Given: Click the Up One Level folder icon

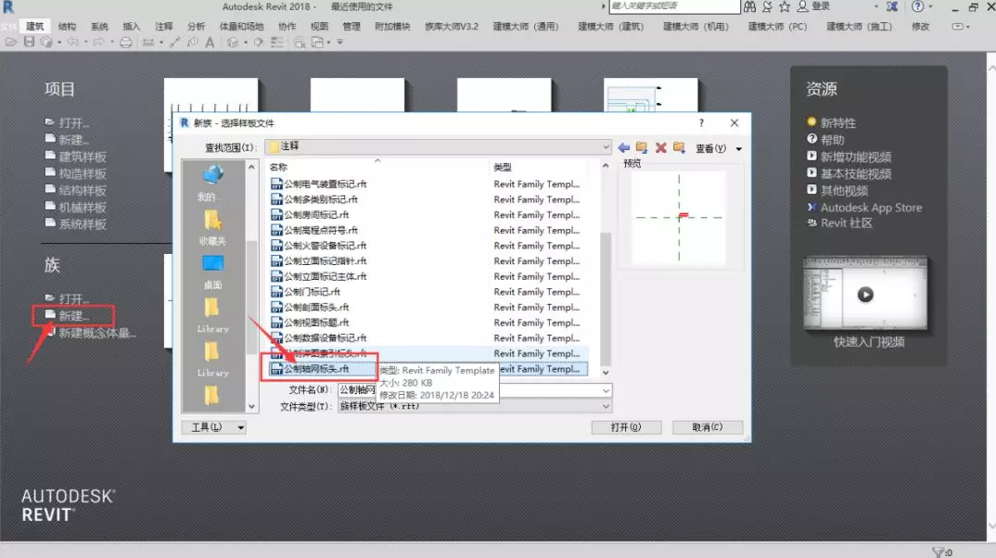Looking at the screenshot, I should [x=641, y=147].
